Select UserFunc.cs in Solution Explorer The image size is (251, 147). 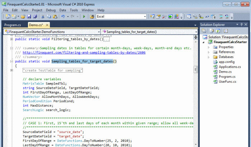tap(227, 82)
